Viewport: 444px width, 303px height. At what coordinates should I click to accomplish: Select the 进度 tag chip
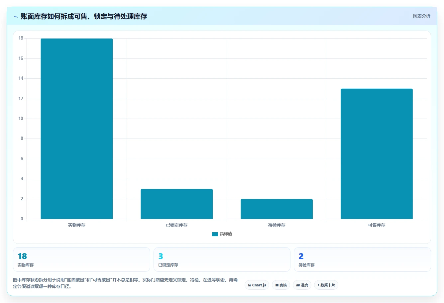tap(302, 285)
